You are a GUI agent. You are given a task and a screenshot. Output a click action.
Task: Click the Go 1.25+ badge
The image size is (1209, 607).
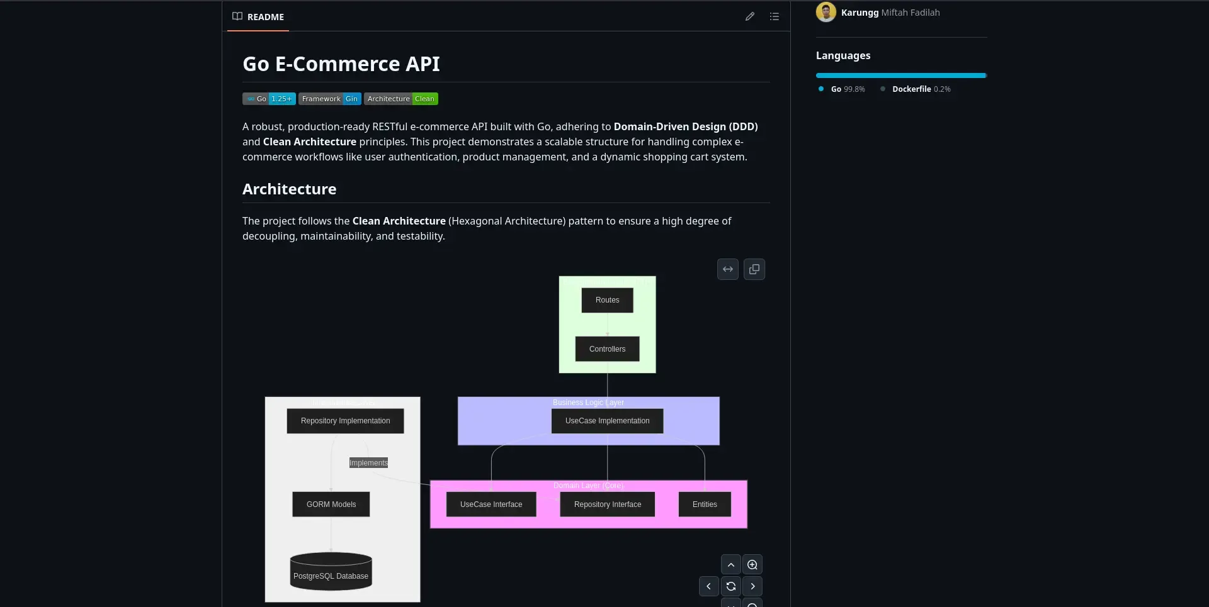pyautogui.click(x=269, y=99)
